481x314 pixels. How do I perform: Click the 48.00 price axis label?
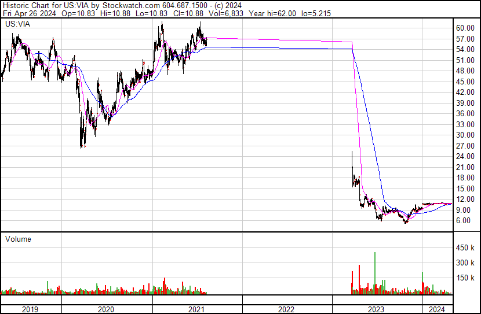tap(465, 71)
